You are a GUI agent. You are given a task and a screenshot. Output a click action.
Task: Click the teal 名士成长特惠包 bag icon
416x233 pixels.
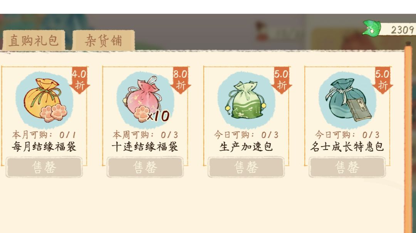click(348, 100)
